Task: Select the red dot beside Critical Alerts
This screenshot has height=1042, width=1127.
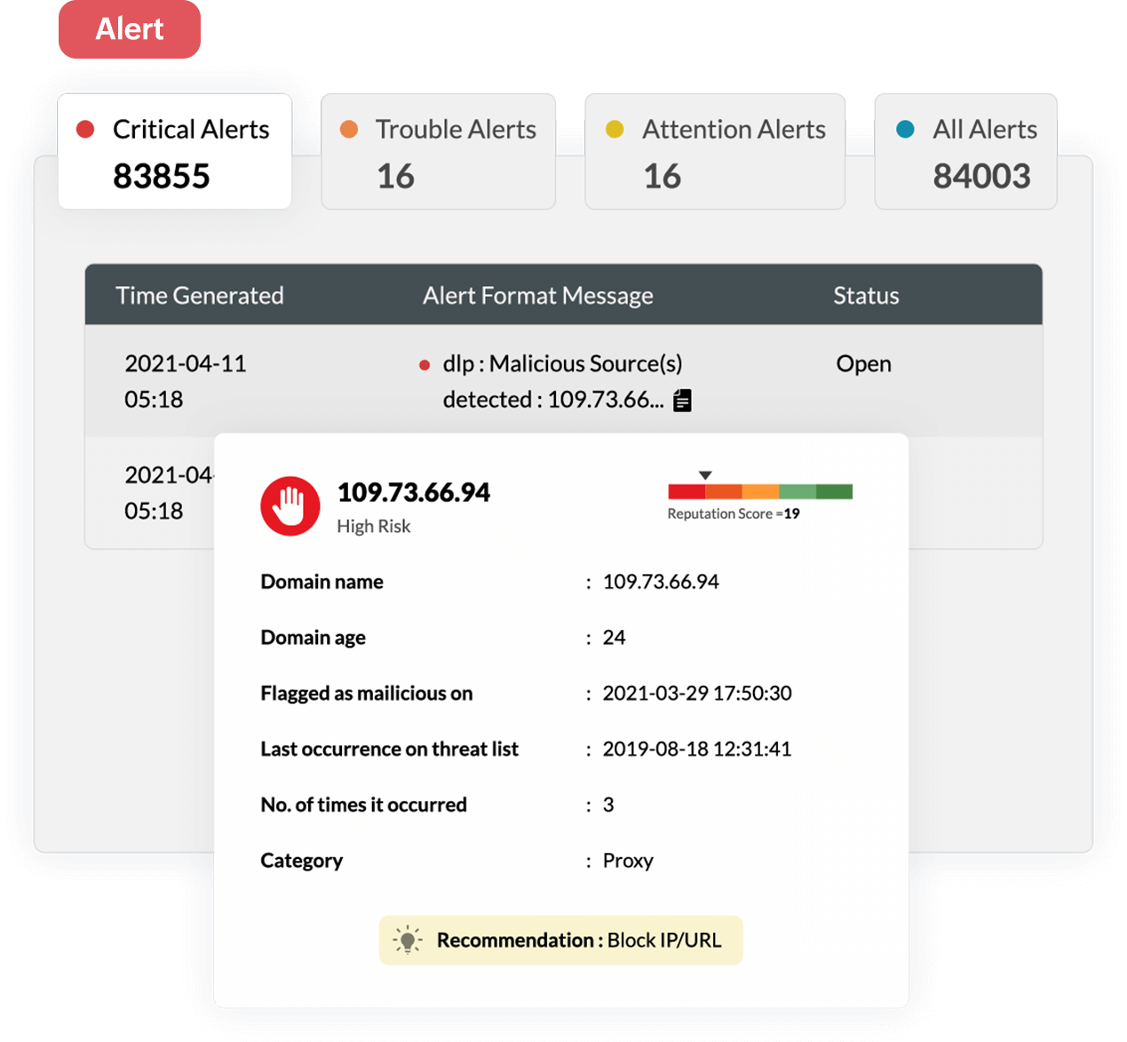Action: (85, 129)
